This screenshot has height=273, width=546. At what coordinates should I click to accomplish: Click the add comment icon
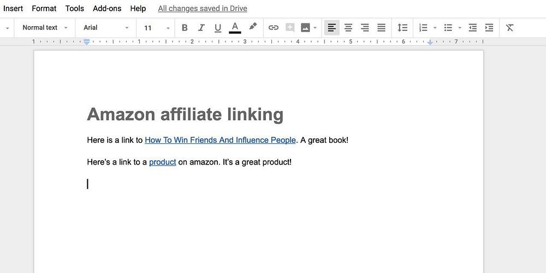[290, 28]
